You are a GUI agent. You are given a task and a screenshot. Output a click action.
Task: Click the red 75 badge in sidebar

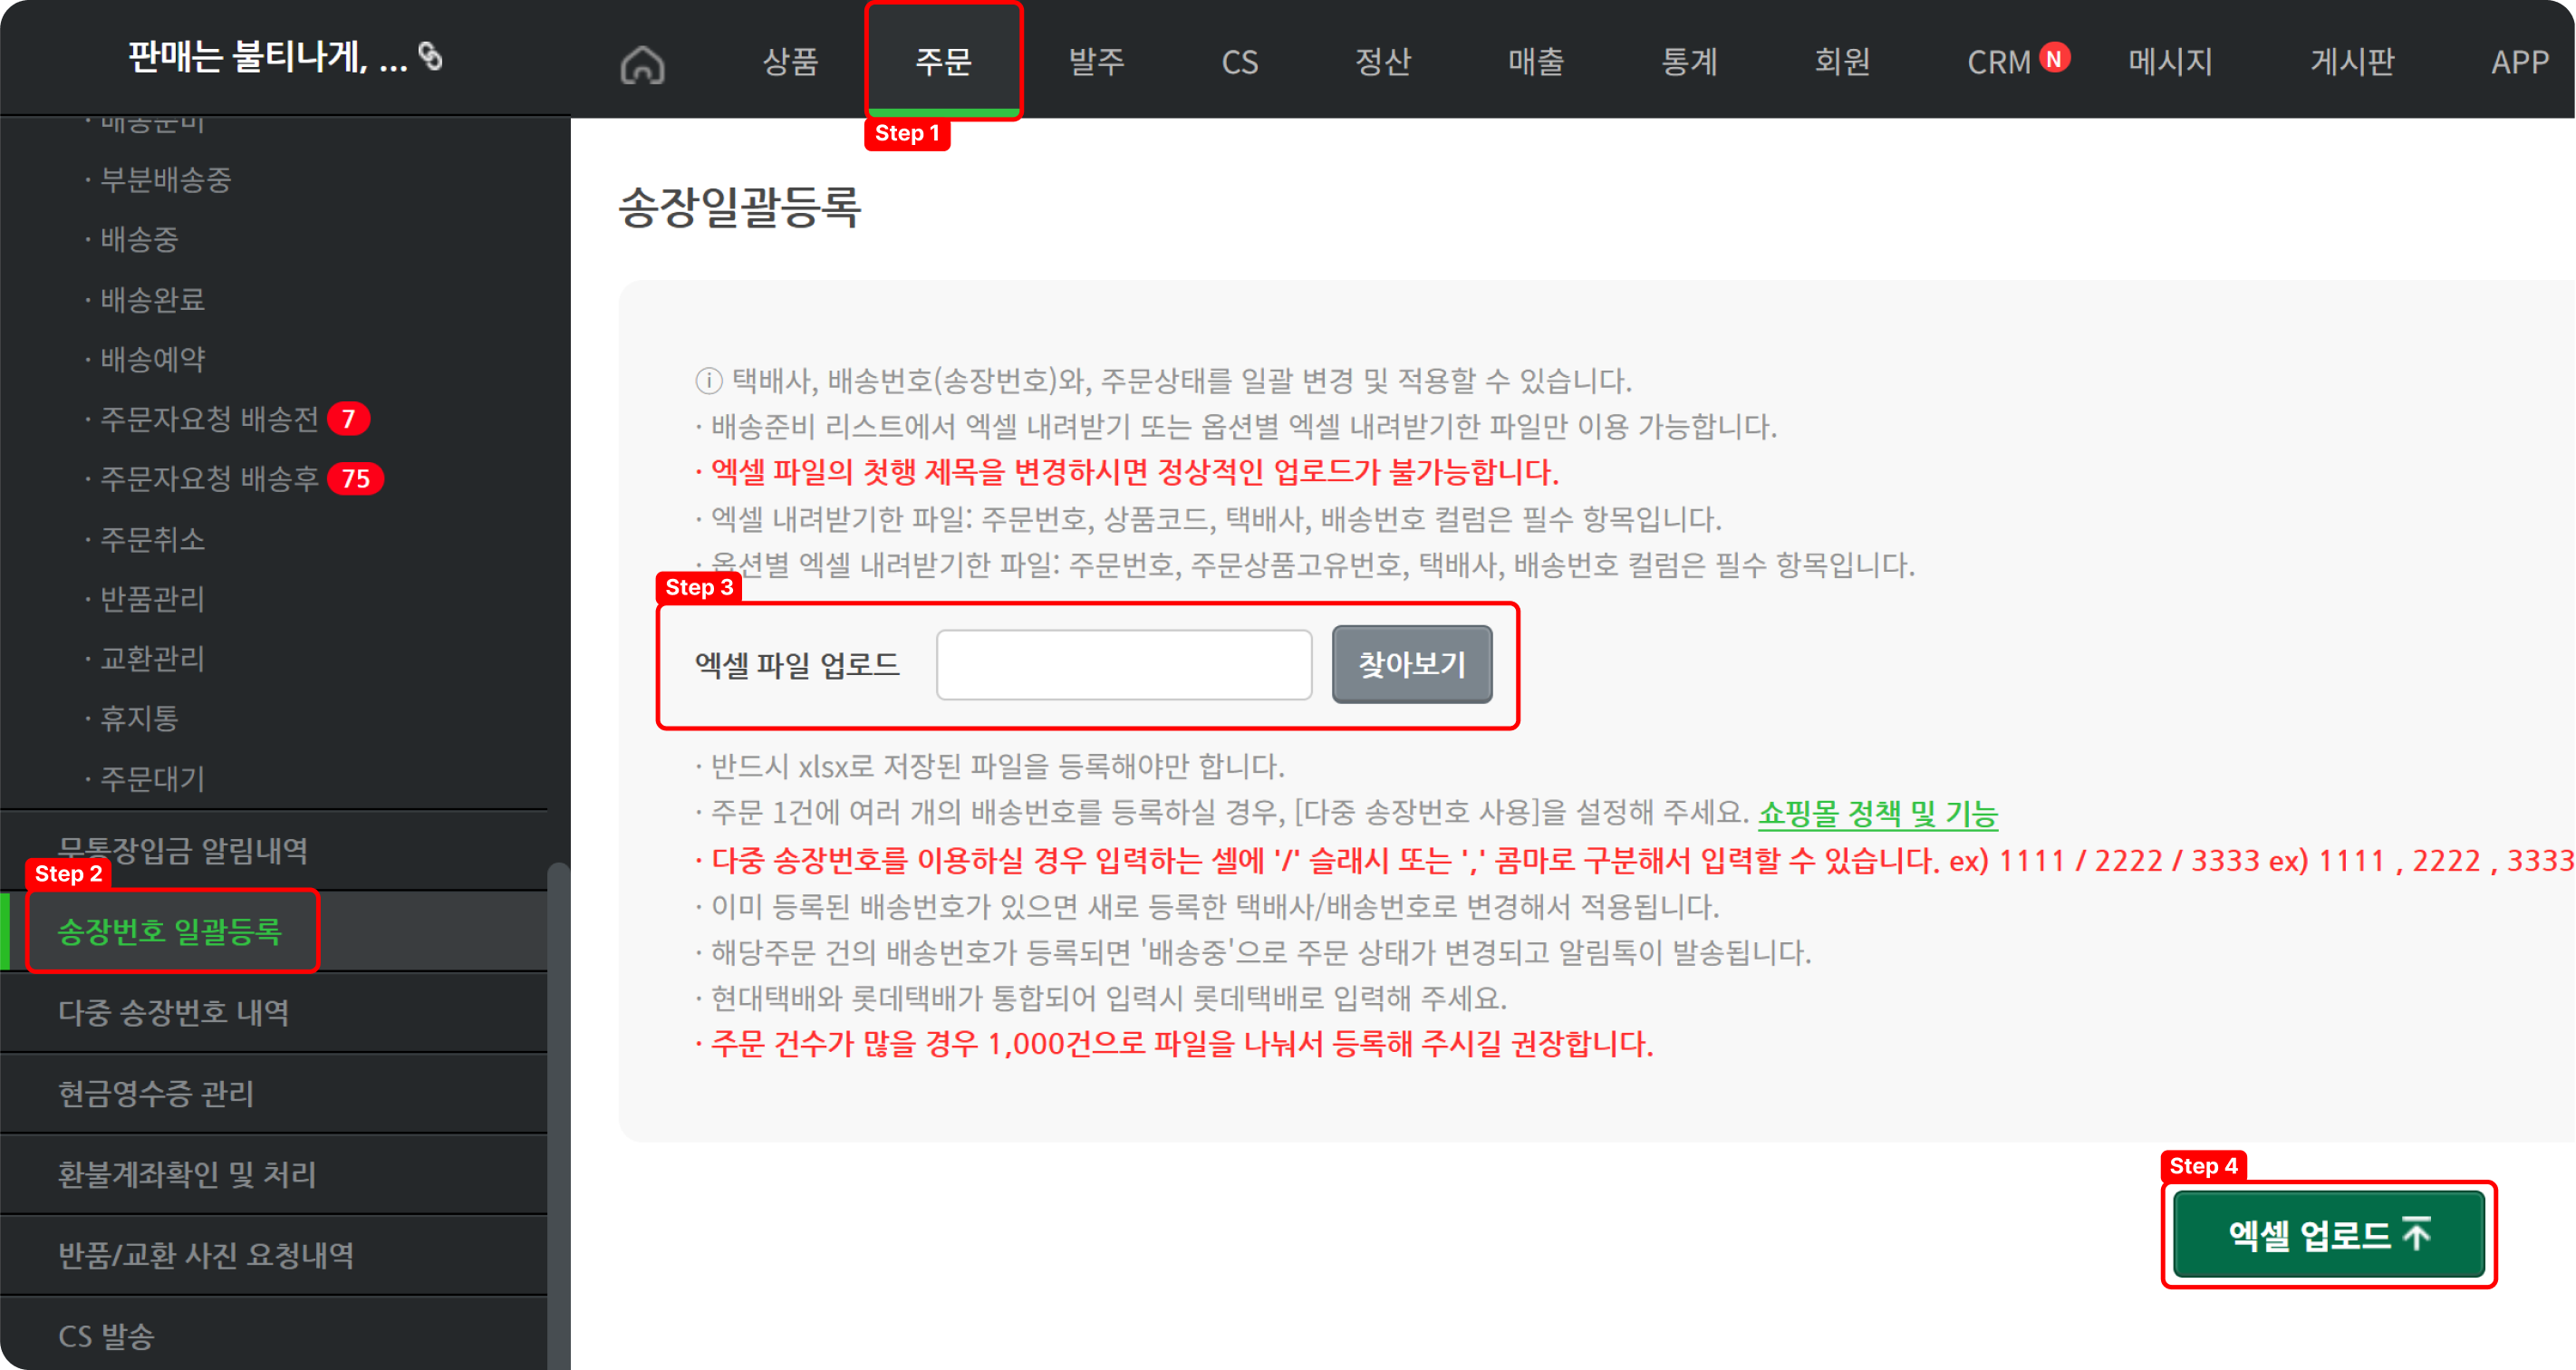[x=356, y=479]
